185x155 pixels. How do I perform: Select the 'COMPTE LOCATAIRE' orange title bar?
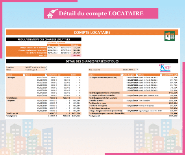[92, 32]
